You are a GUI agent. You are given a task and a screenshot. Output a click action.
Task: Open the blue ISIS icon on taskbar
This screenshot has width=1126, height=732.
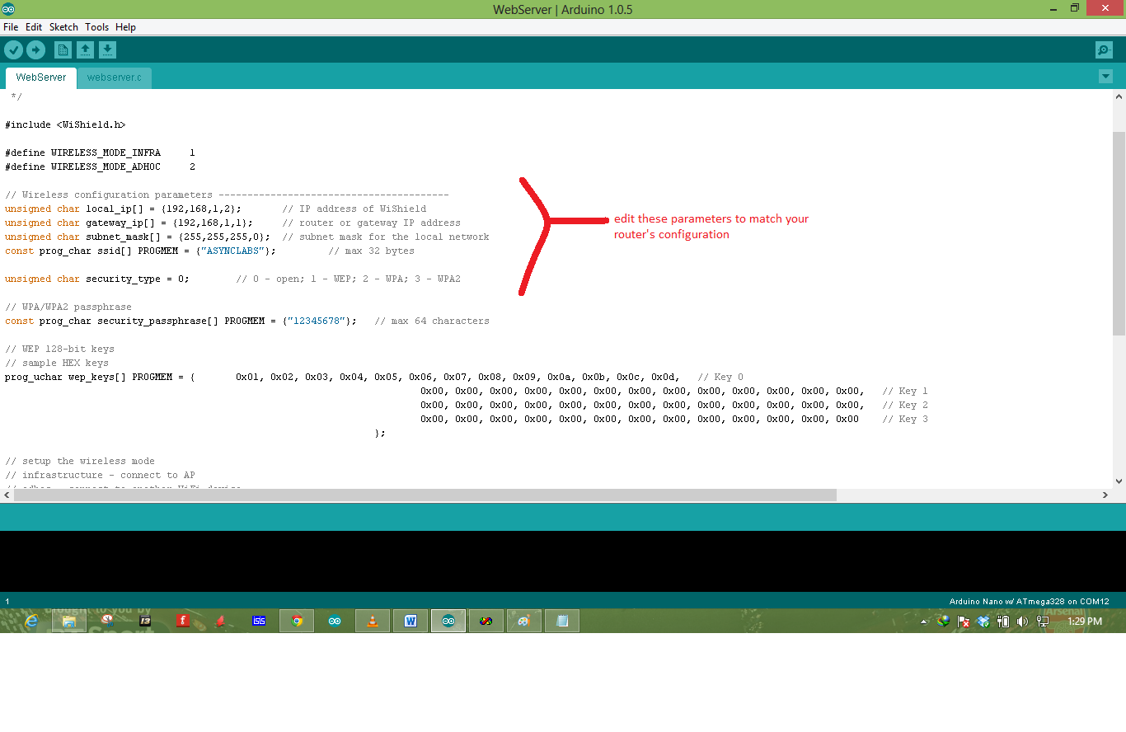259,621
